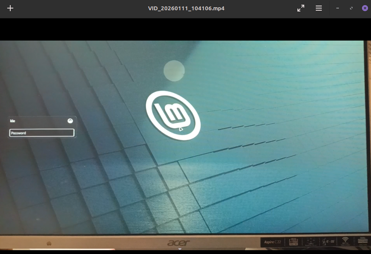
Task: Click the plus icon to open a video
Action: click(x=10, y=8)
